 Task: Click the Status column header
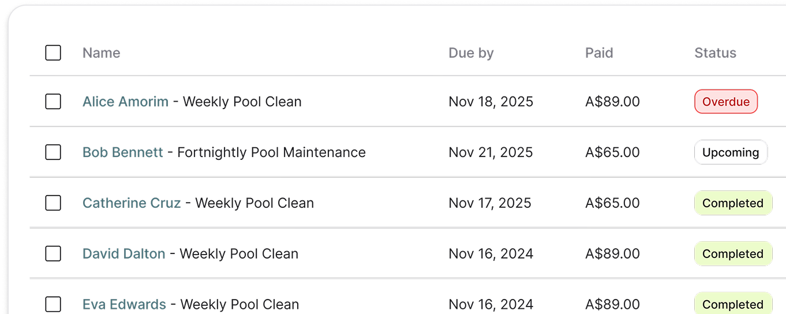coord(715,53)
